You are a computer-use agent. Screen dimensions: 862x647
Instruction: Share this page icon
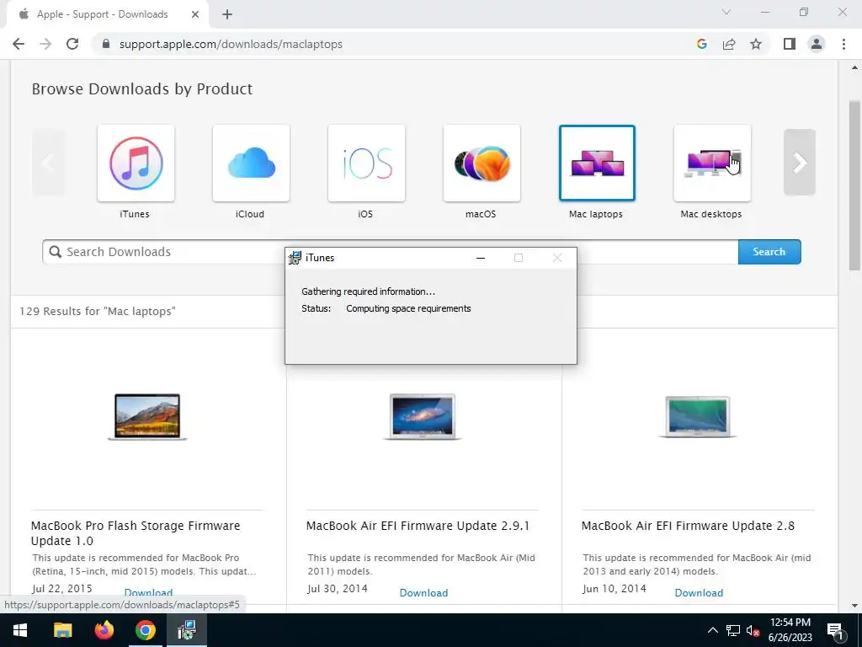click(729, 44)
